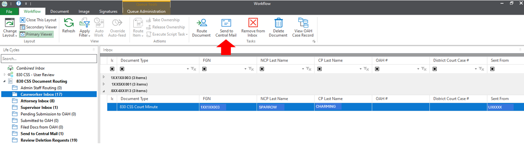524x144 pixels.
Task: Sort by top District Court Case # header
Action: (x=458, y=60)
